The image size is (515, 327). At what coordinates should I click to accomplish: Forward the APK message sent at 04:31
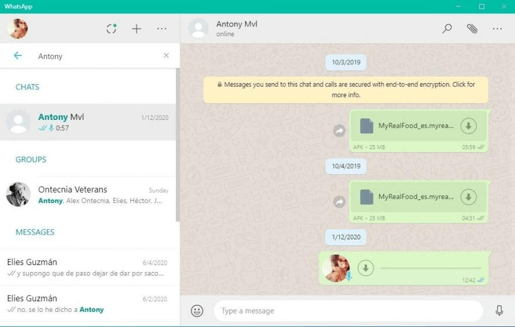click(x=339, y=201)
